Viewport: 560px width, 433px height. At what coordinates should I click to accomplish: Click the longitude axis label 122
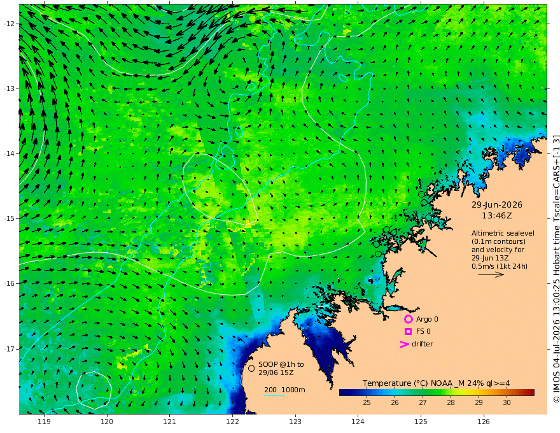[x=232, y=422]
